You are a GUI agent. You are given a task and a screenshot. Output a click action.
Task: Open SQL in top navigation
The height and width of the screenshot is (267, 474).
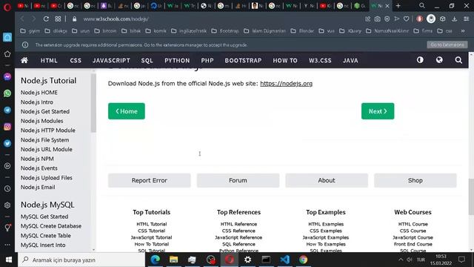[147, 61]
